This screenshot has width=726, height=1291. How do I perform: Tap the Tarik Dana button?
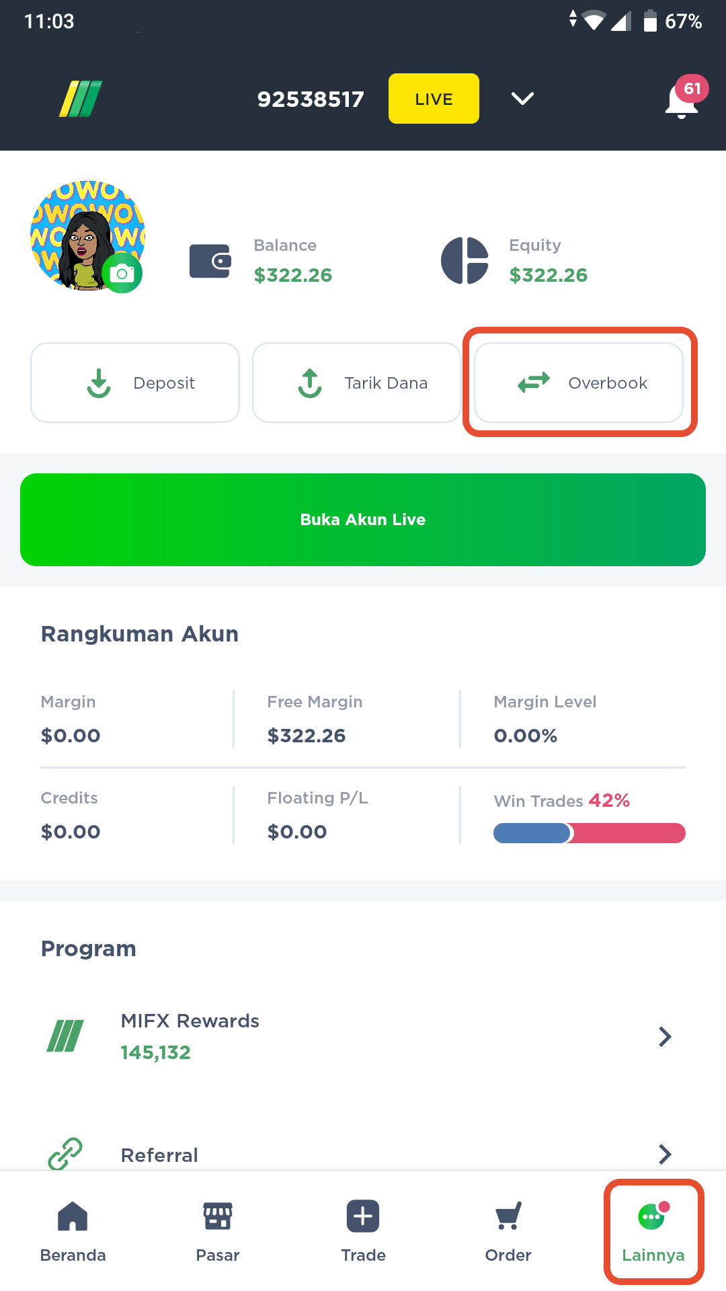[357, 383]
